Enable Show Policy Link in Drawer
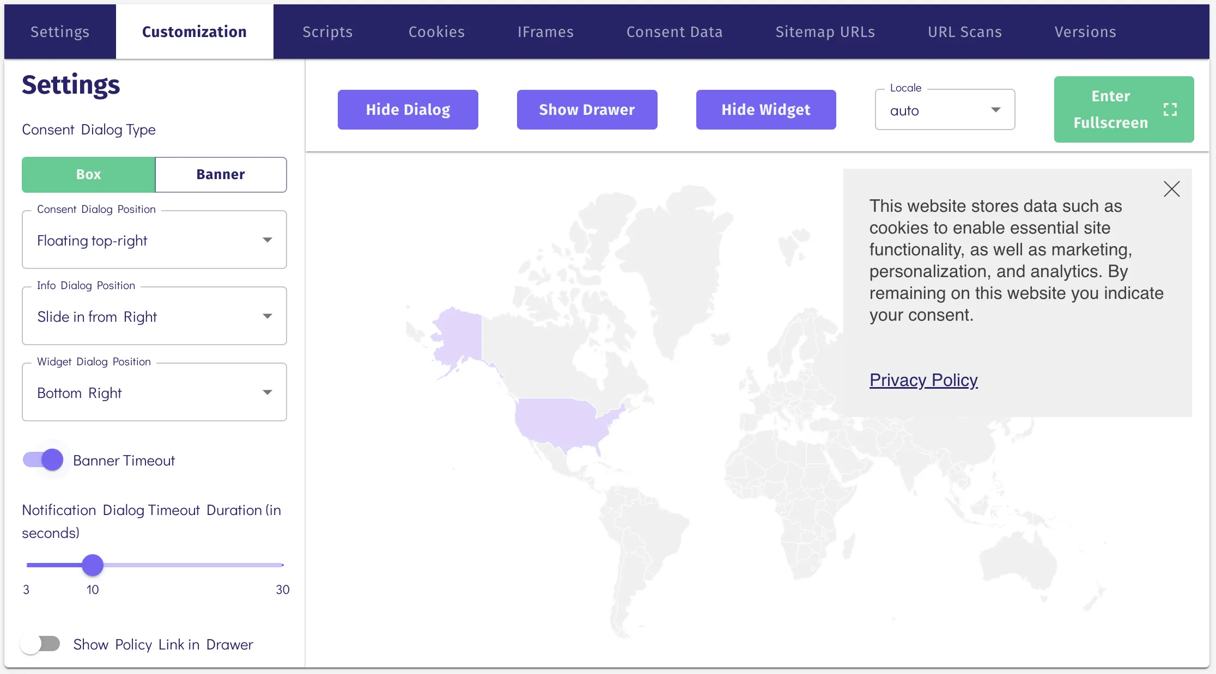 tap(41, 644)
